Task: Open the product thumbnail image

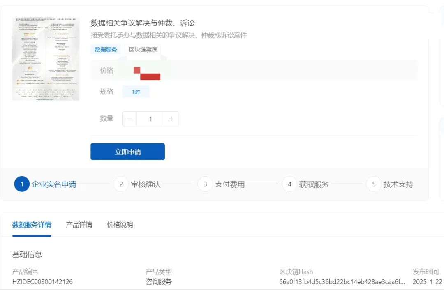Action: pos(46,59)
